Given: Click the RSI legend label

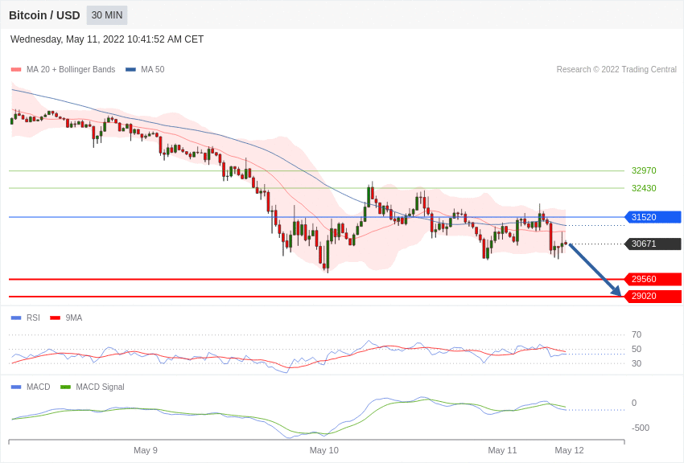Looking at the screenshot, I should point(33,318).
